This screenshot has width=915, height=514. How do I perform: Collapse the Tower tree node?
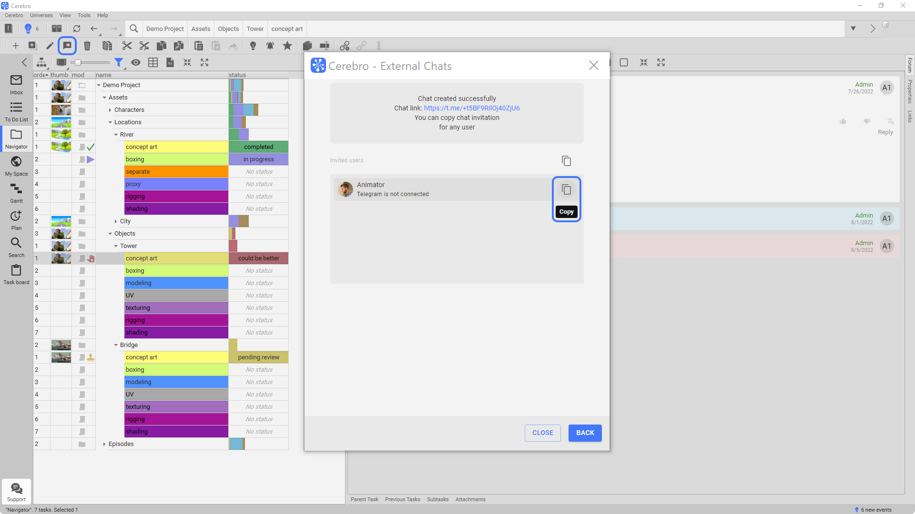pyautogui.click(x=116, y=246)
